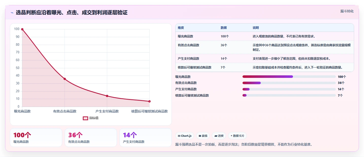
Task: Click the 产生支付商品数 progress bar
Action: pyautogui.click(x=289, y=89)
